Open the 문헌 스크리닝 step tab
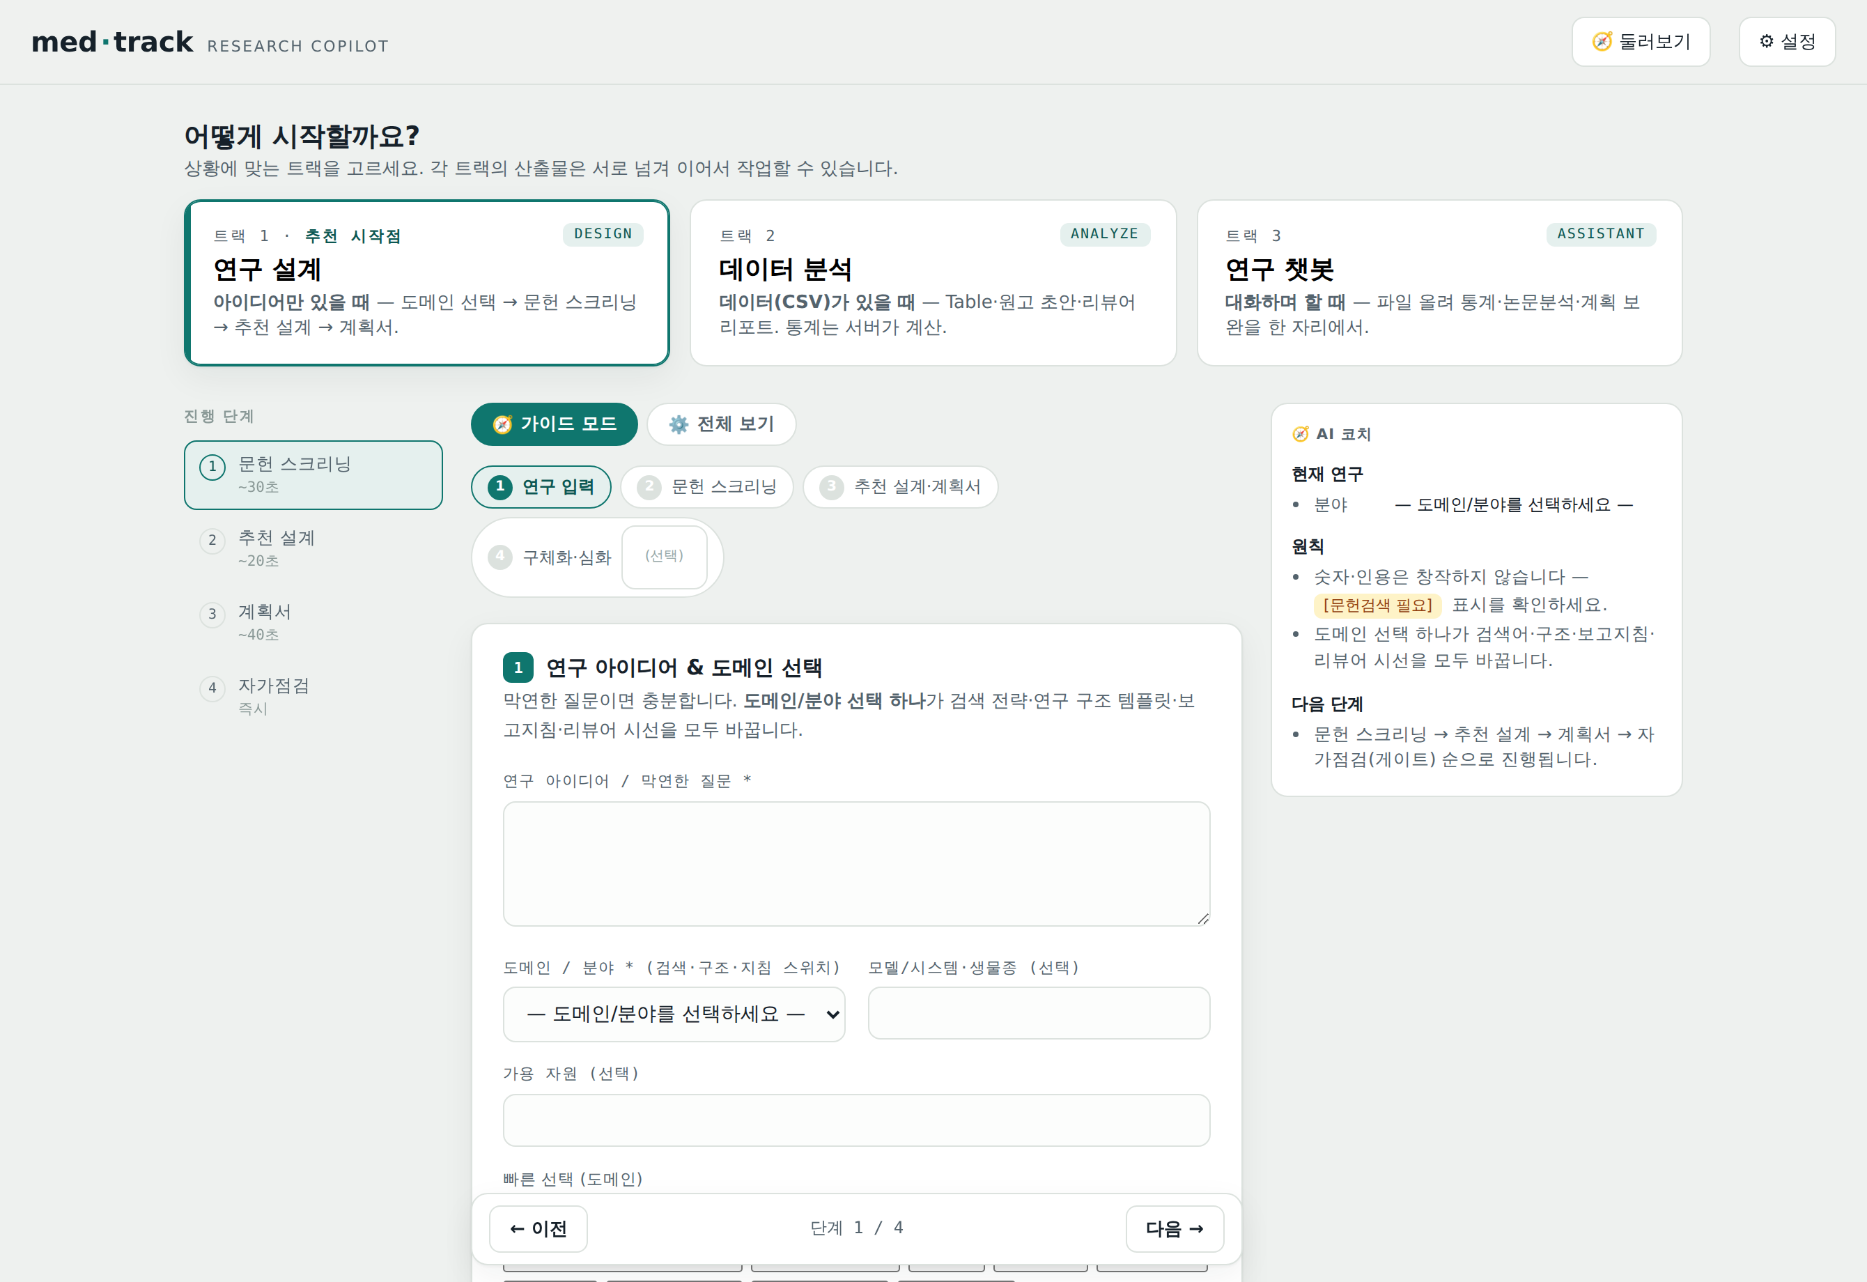The image size is (1867, 1282). point(707,487)
